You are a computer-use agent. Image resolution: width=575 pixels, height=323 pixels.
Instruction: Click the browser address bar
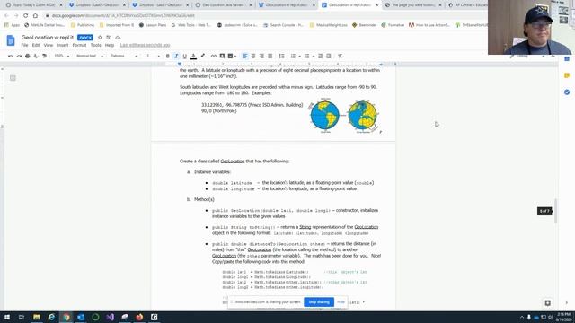264,16
